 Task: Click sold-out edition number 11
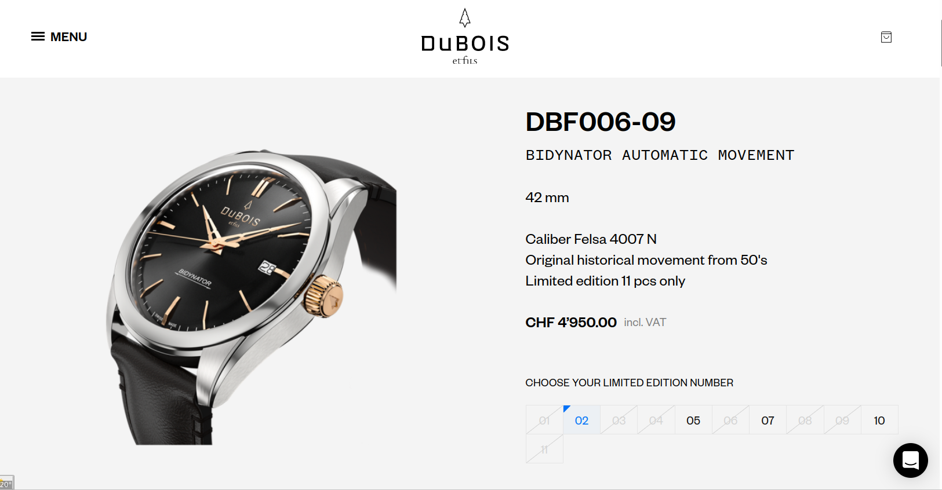544,449
